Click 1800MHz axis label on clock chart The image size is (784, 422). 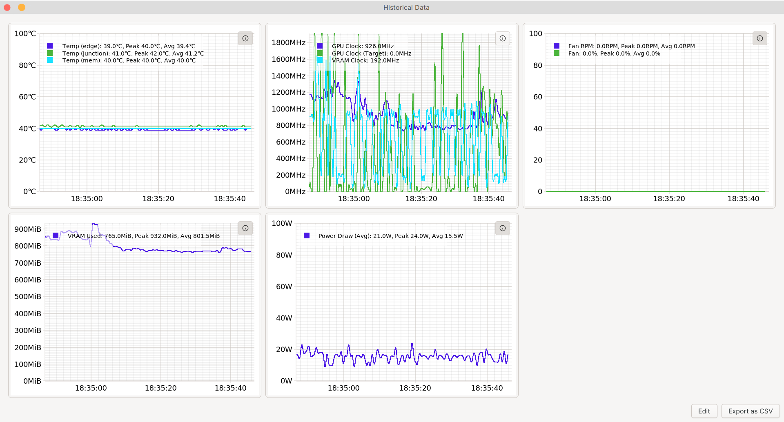click(x=289, y=42)
